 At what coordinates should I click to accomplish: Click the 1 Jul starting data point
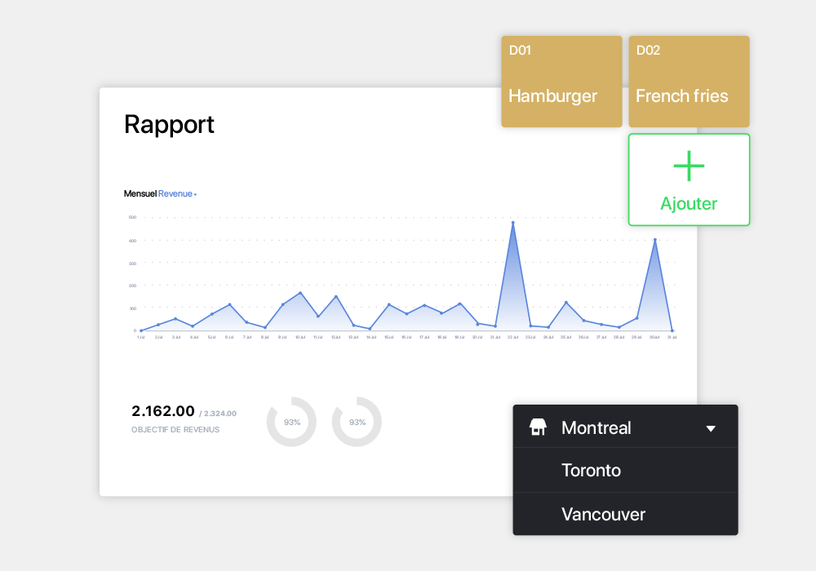tap(140, 330)
